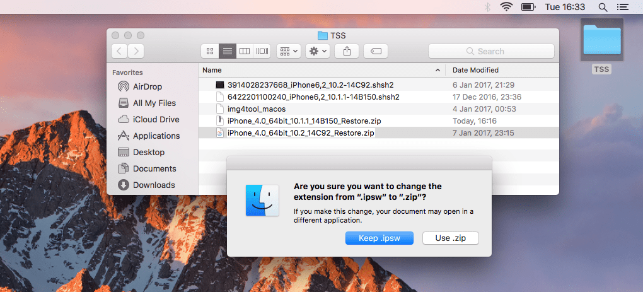Click the document icon of 6422201100240 file
The width and height of the screenshot is (643, 292).
220,96
